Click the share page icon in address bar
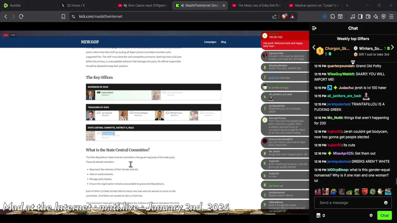The image size is (397, 223). [x=274, y=16]
